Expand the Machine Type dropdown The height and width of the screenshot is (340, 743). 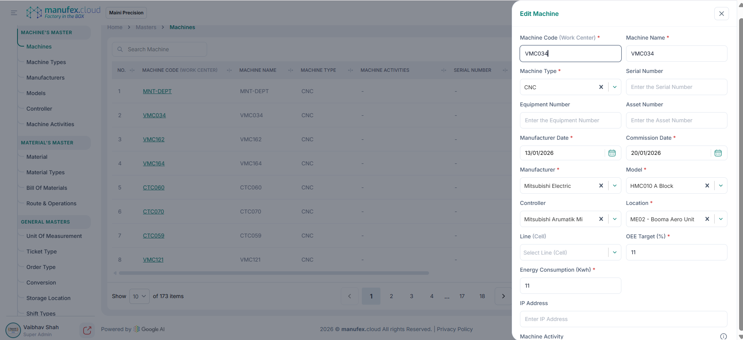(615, 87)
